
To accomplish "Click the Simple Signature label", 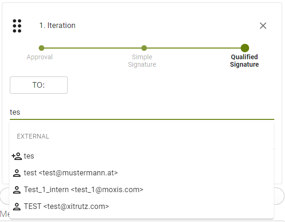I will click(142, 61).
